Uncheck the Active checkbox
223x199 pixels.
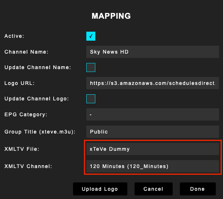tap(91, 36)
